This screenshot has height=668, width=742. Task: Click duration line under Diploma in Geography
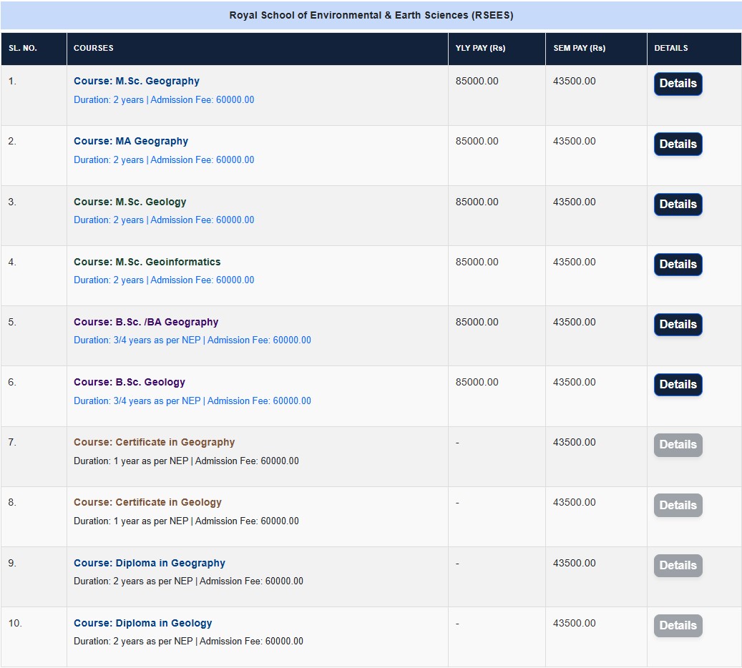pos(188,581)
